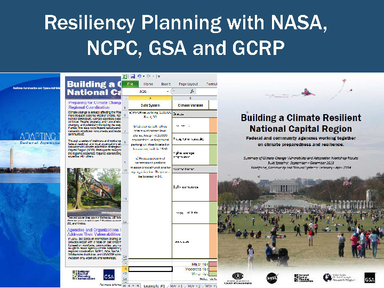Click the Save icon in quick access toolbar

132,76
